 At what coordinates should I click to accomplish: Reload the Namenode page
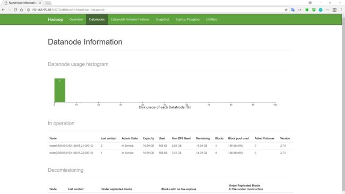pos(15,10)
